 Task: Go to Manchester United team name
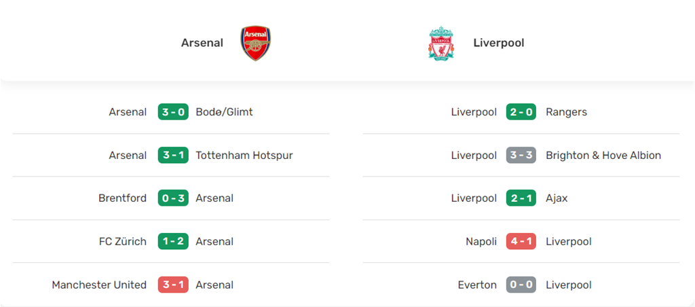[99, 285]
